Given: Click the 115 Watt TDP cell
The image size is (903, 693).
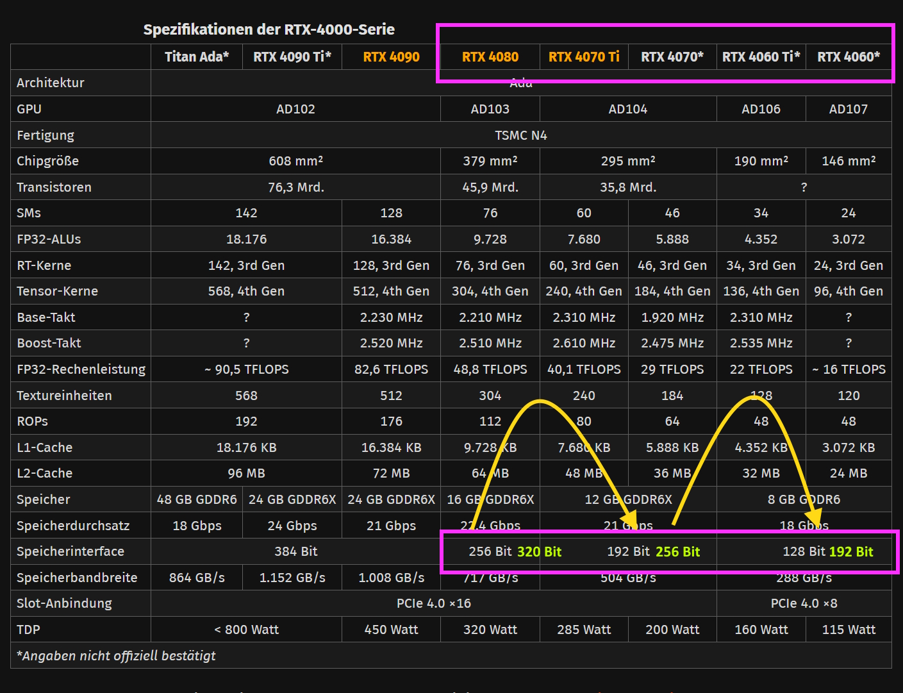Looking at the screenshot, I should tap(849, 630).
